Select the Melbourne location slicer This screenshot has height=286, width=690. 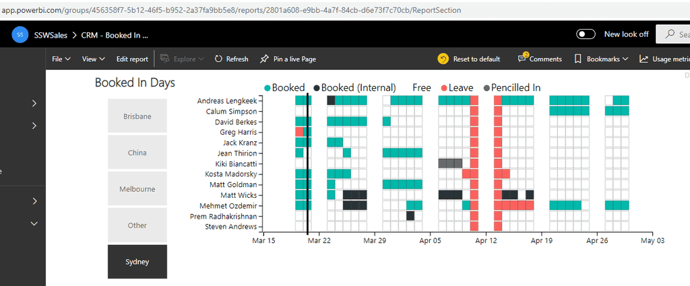point(137,189)
